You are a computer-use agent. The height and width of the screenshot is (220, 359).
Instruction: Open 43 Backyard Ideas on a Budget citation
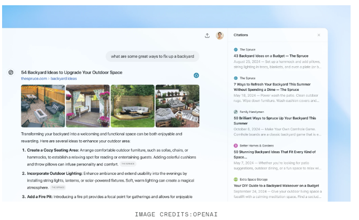(x=270, y=56)
